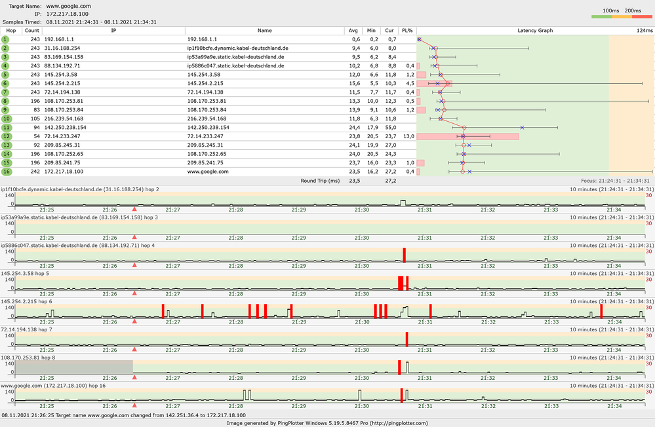Sort by the Hop column header
The image size is (655, 427).
(x=11, y=31)
